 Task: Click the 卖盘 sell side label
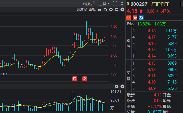128,43
